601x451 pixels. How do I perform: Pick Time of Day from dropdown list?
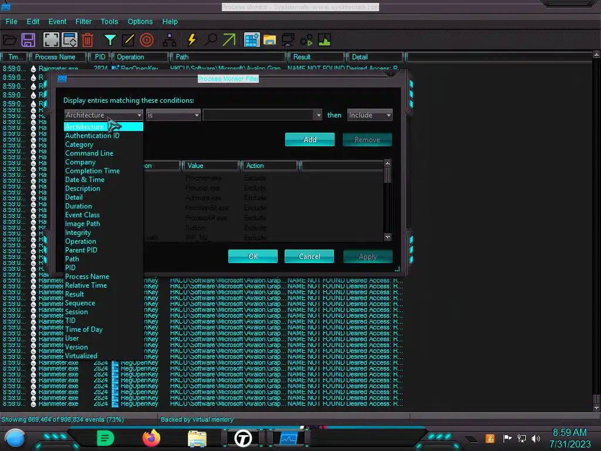pos(83,329)
